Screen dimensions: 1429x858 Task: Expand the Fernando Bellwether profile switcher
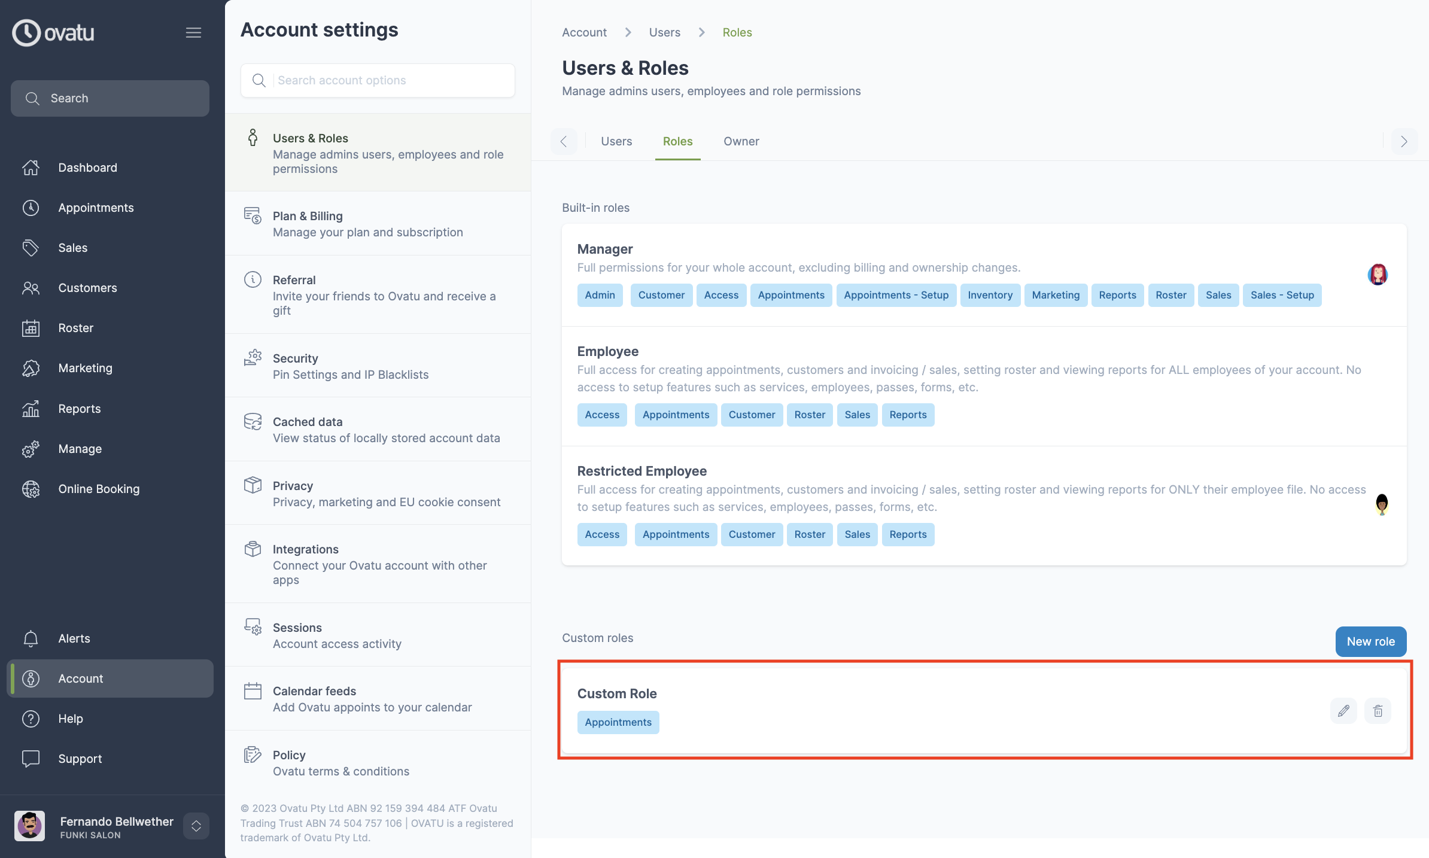pos(196,826)
